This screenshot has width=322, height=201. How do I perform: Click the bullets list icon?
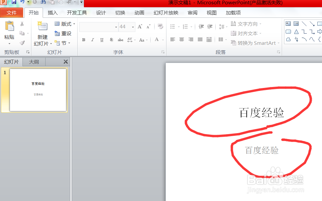[x=173, y=27]
